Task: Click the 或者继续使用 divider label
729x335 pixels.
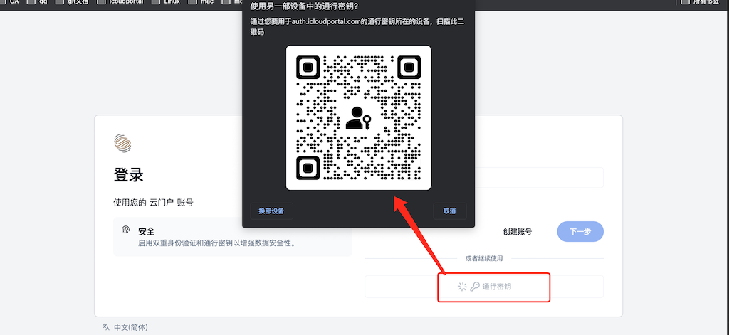Action: click(484, 258)
